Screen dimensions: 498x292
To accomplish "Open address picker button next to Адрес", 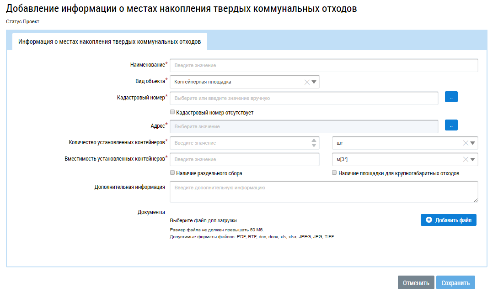I will point(451,126).
